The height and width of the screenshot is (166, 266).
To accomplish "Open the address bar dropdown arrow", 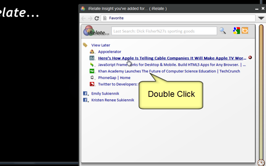I will [261, 18].
